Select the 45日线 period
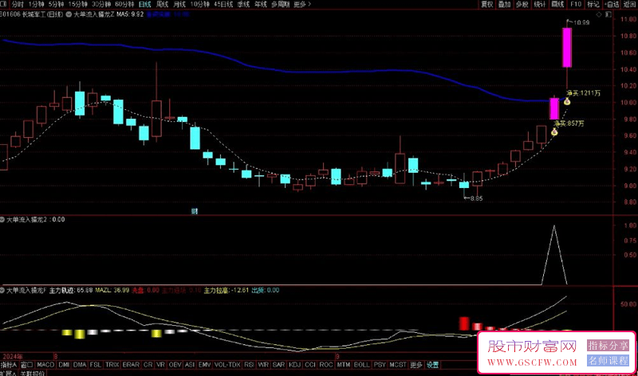 click(223, 4)
